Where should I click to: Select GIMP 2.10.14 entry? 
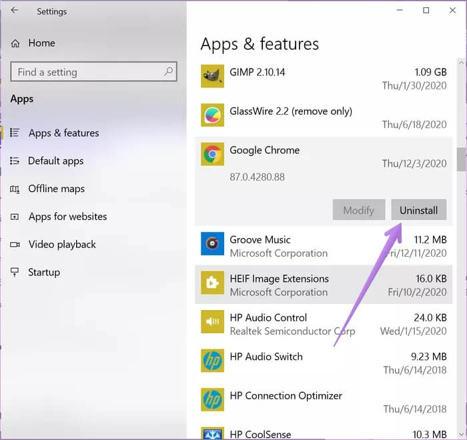324,78
